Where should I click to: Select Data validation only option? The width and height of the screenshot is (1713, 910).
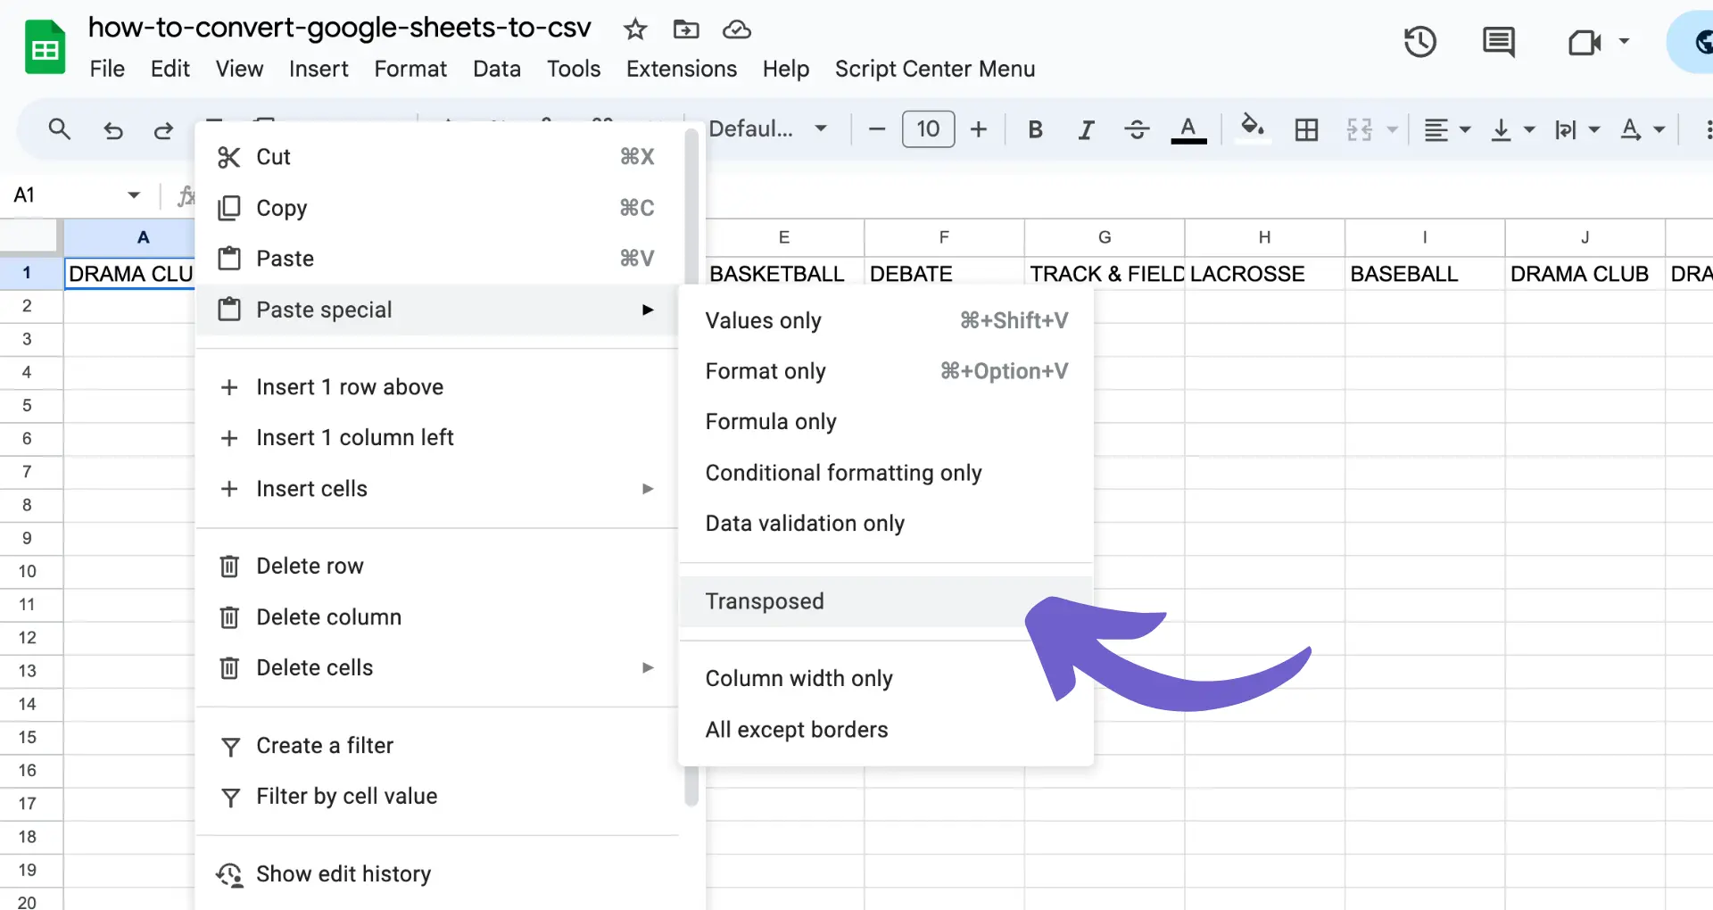pyautogui.click(x=886, y=524)
